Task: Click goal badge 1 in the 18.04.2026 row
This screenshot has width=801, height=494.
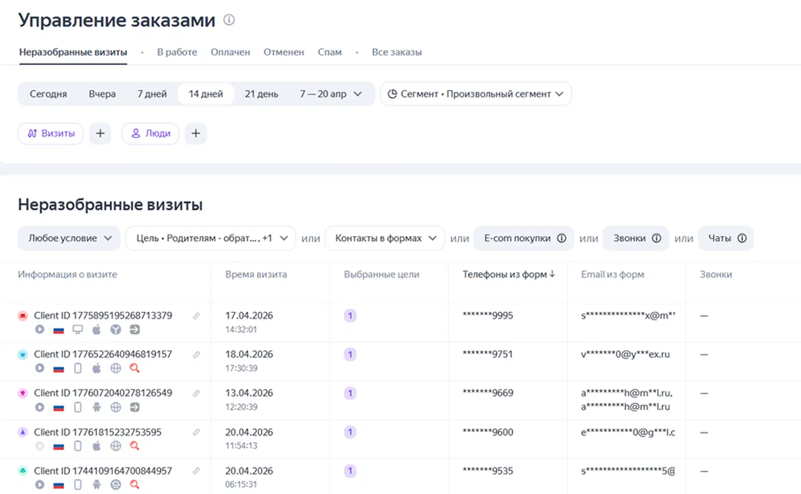Action: click(x=350, y=355)
